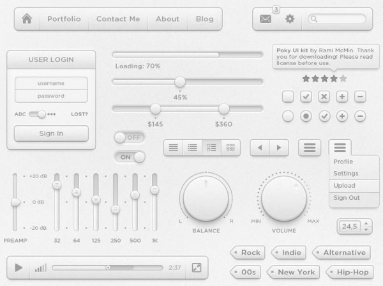Click the username input field
Screen dimensions: 383x286
coord(51,83)
